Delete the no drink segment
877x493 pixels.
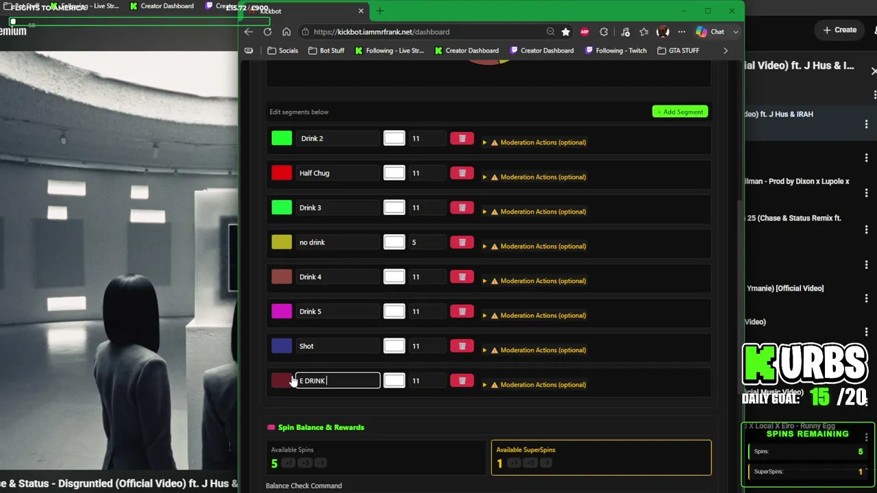[462, 242]
